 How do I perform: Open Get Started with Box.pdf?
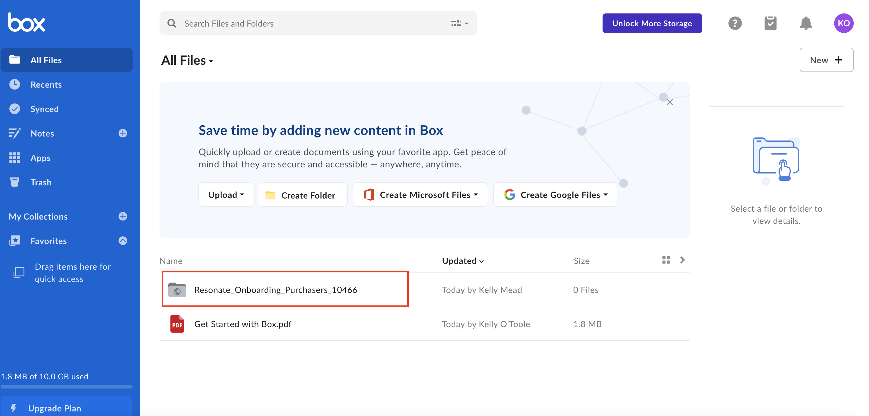pos(243,324)
